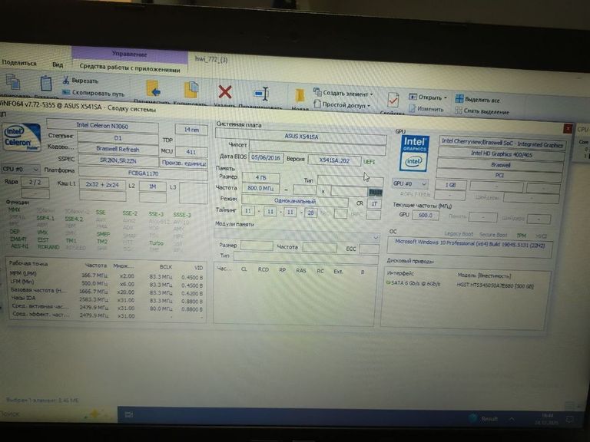This screenshot has height=442, width=590.
Task: Click the Secure Boot indicator
Action: 493,235
